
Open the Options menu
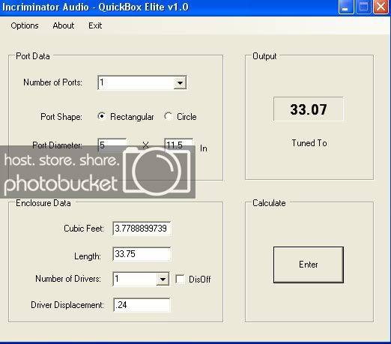pos(25,25)
